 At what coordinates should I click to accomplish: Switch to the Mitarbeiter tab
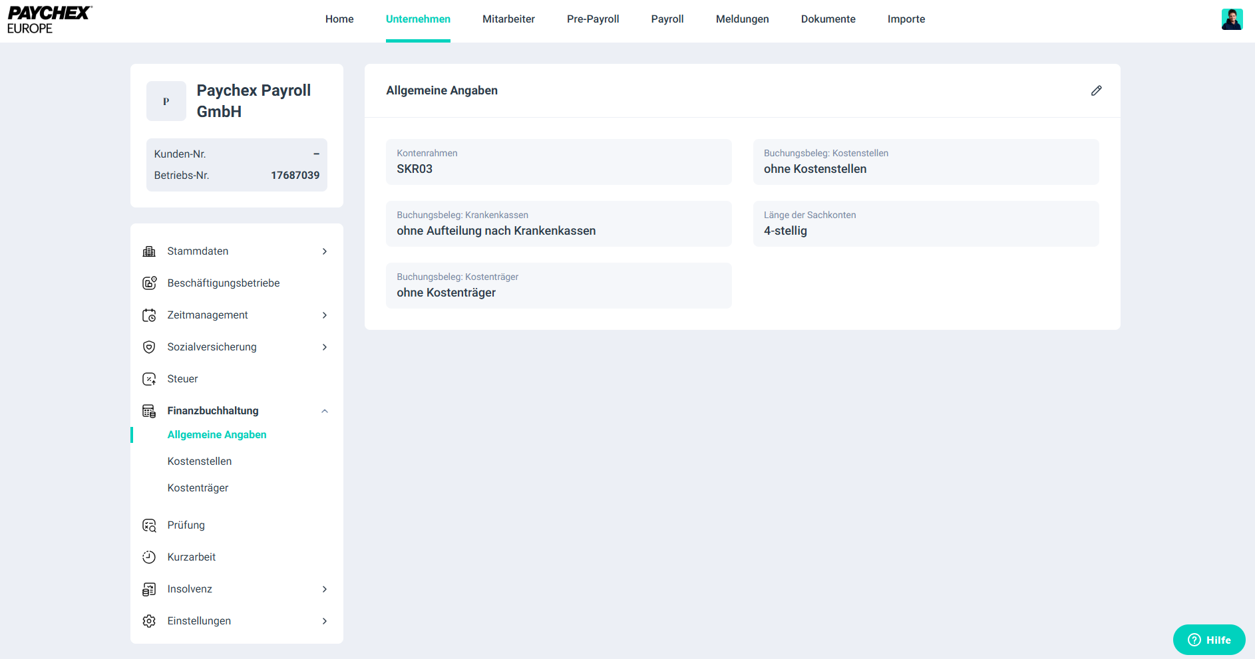pos(508,19)
